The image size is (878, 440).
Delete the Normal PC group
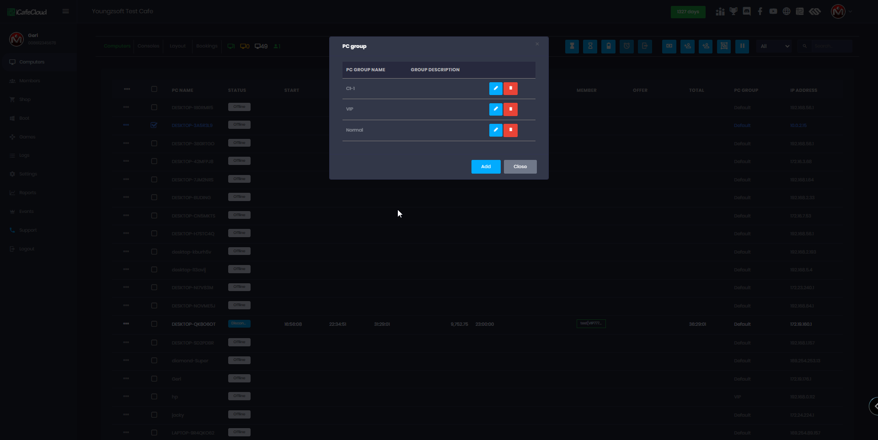[510, 130]
